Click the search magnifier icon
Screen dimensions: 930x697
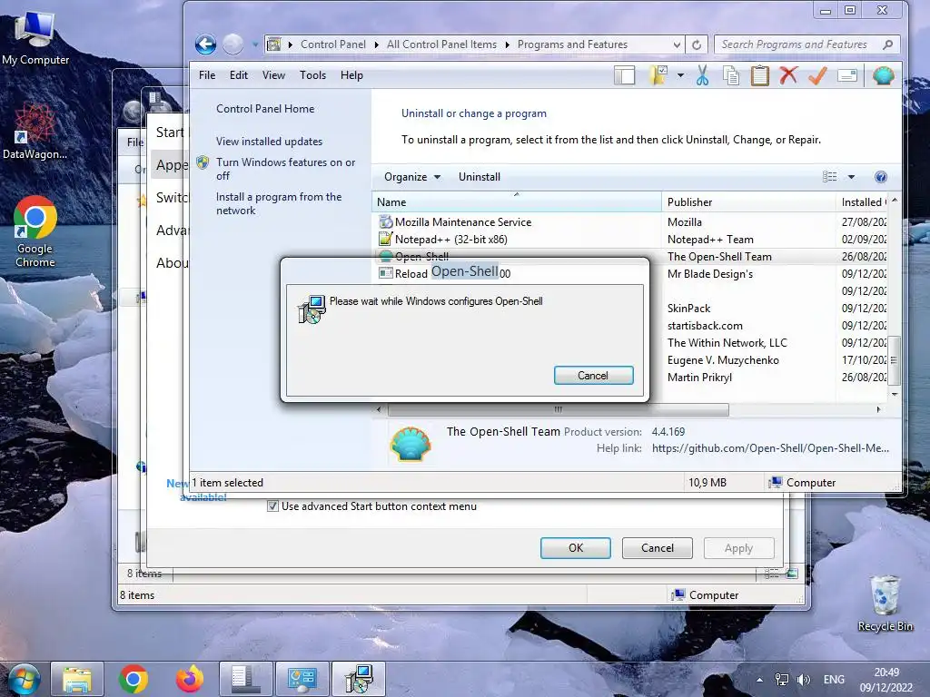[887, 44]
